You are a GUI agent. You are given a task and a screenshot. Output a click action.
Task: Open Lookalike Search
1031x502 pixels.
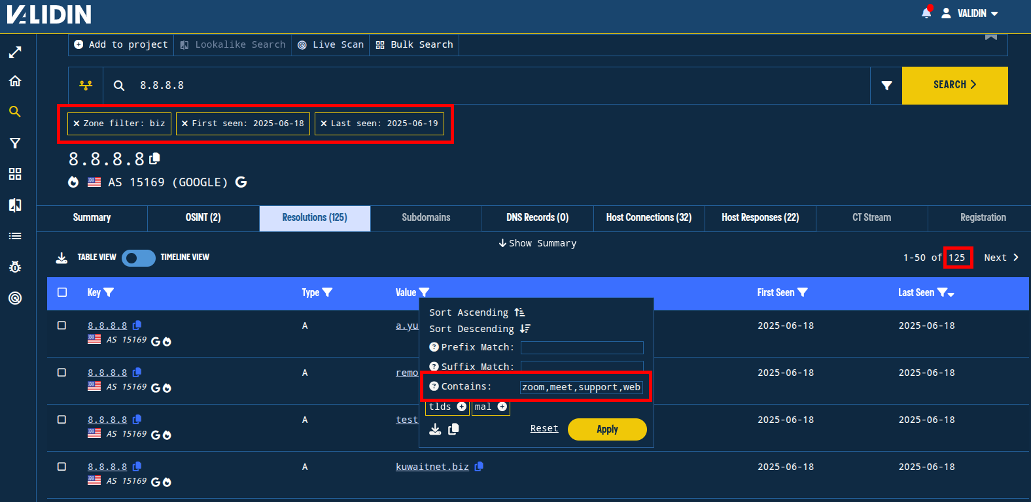[233, 44]
